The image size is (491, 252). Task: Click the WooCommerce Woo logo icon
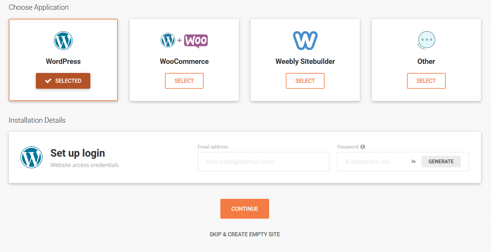coord(196,41)
